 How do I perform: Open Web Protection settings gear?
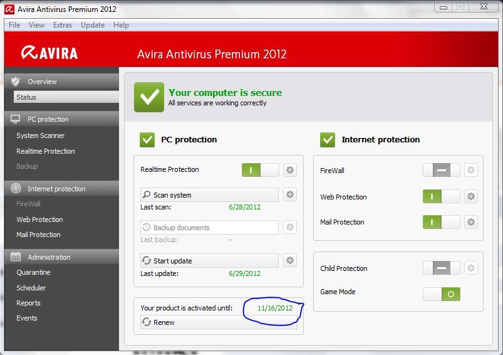(470, 196)
